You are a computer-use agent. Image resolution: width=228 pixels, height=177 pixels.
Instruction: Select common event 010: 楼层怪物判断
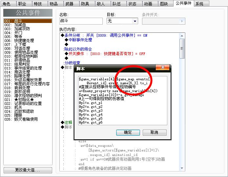28,56
